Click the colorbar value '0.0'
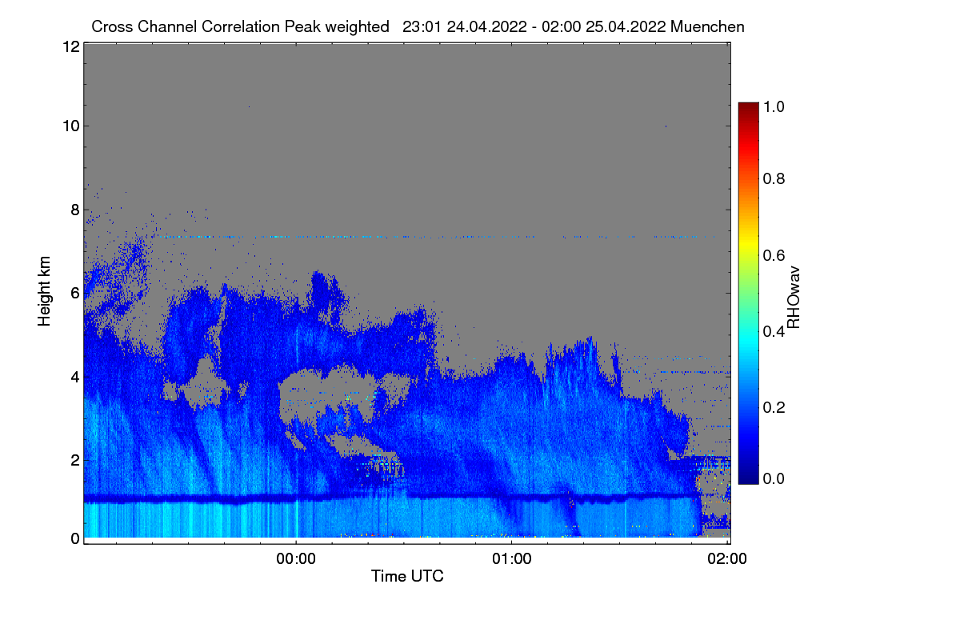The height and width of the screenshot is (640, 960). tap(773, 478)
